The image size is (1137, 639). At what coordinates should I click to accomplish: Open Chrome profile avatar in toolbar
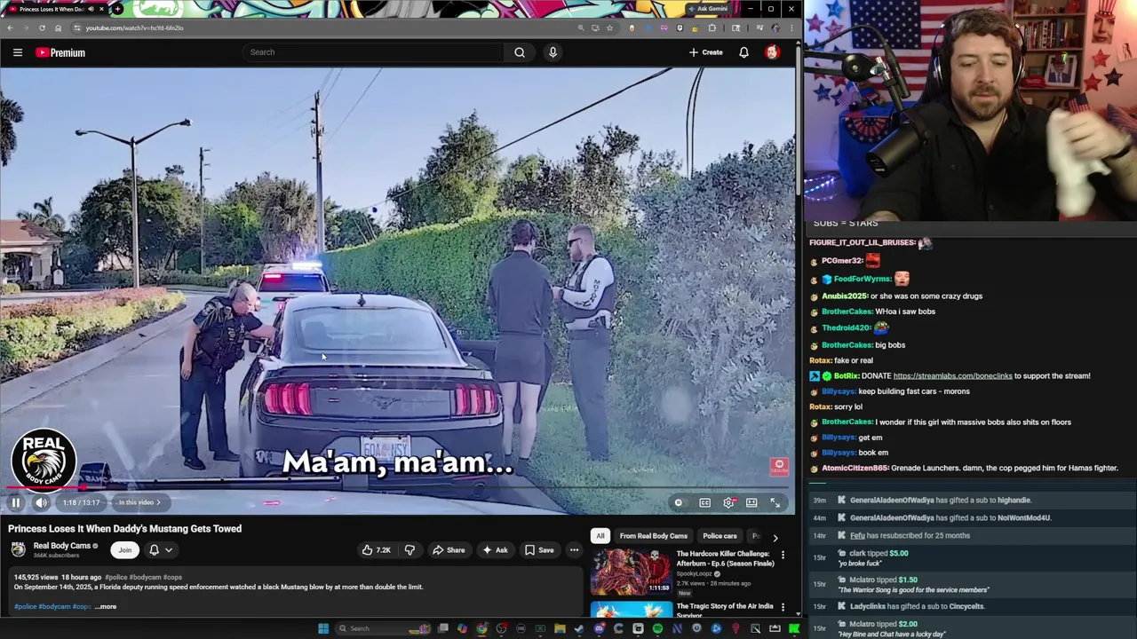coord(775,28)
